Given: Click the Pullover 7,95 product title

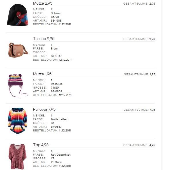Looking at the screenshot, I should (44, 109).
